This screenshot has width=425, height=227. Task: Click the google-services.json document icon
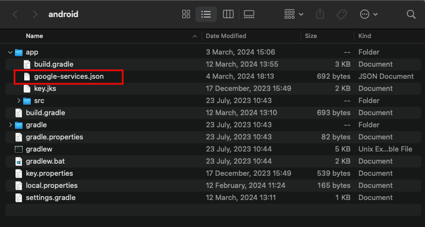tap(27, 77)
